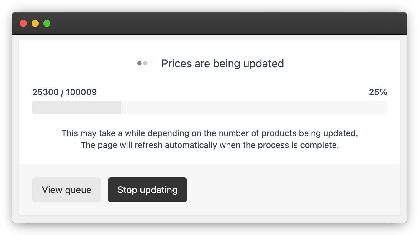Click the 25% percentage label
419x235 pixels.
coord(378,92)
